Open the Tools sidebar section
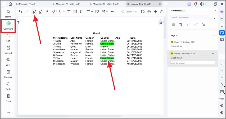The width and height of the screenshot is (226, 119). pyautogui.click(x=8, y=86)
